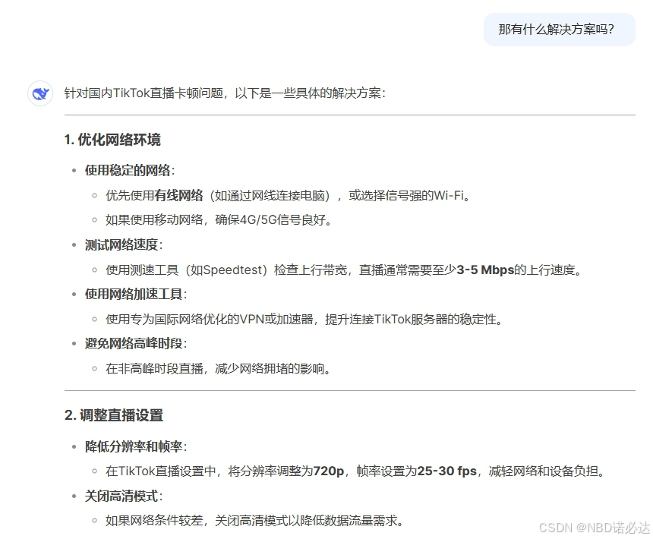
Task: Click the line "如果使用移动网络，确保4G/5G信号良好"
Action: (219, 219)
